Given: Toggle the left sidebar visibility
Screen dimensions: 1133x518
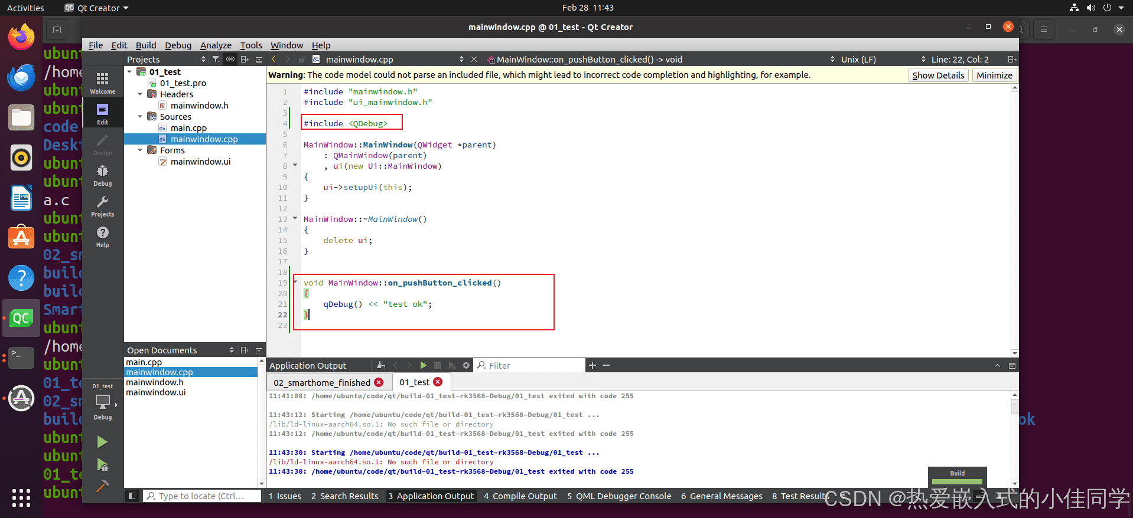Looking at the screenshot, I should click(132, 496).
